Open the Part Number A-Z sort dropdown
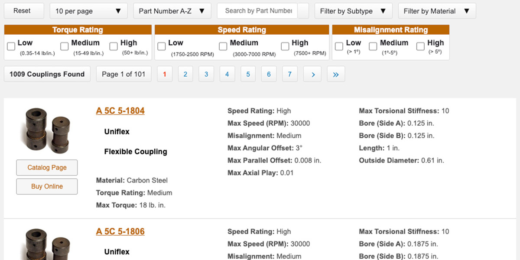 tap(172, 11)
